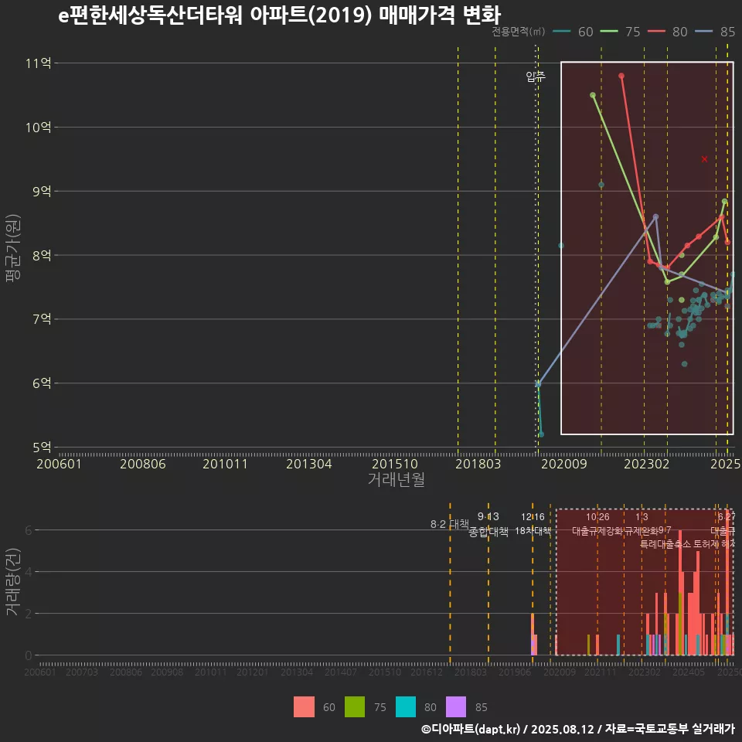The image size is (742, 742).
Task: Click the 9억 y-axis label
Action: (x=42, y=191)
